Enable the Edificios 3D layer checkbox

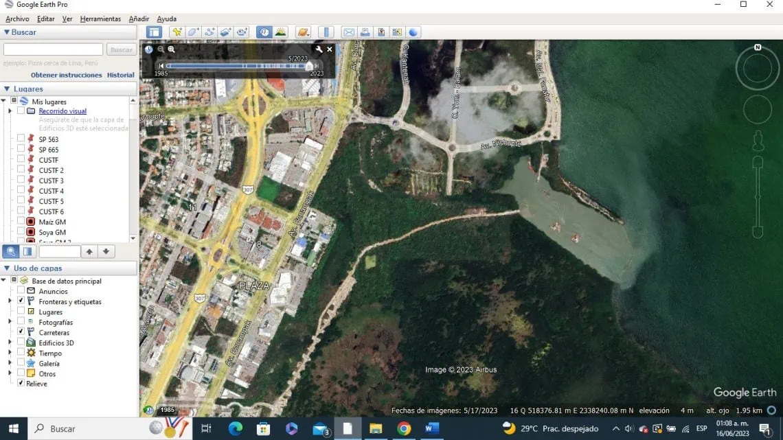tap(21, 343)
